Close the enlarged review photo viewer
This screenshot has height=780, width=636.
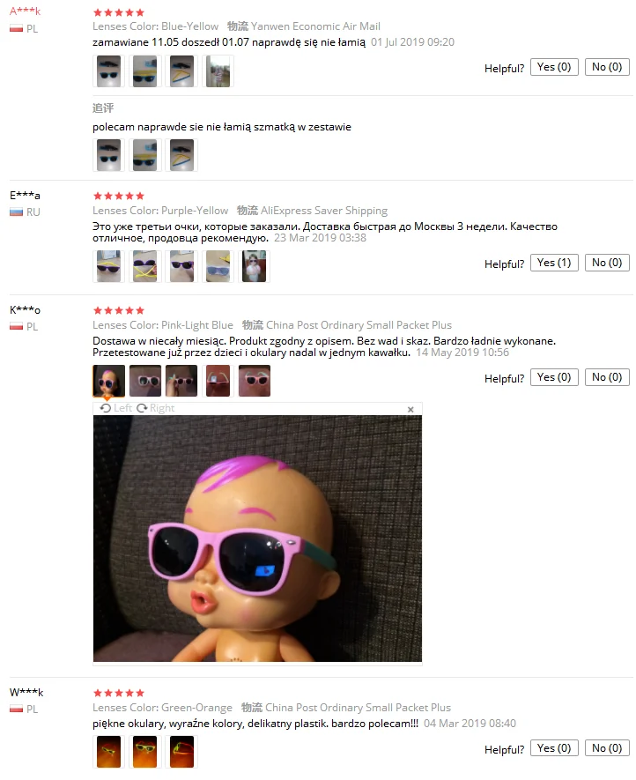[410, 410]
